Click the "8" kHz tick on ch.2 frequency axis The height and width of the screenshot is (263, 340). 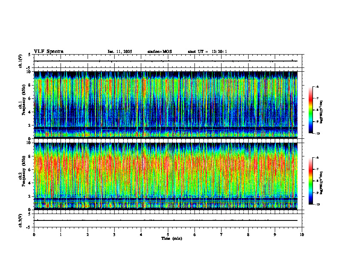point(30,156)
